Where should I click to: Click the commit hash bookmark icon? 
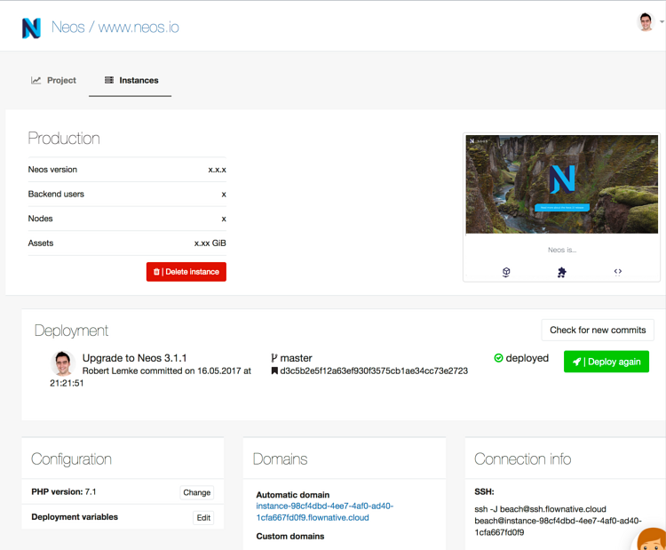274,371
